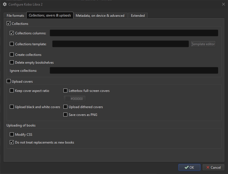Click the Collections columns text field
The height and width of the screenshot is (174, 228).
click(x=134, y=33)
